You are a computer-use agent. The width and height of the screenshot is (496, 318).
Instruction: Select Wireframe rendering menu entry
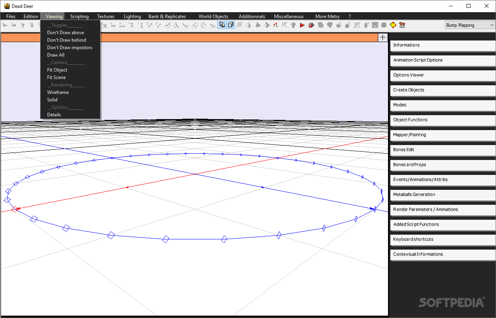[x=58, y=92]
